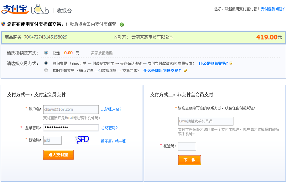Click note icon after 什么是担保交易

(x=231, y=63)
